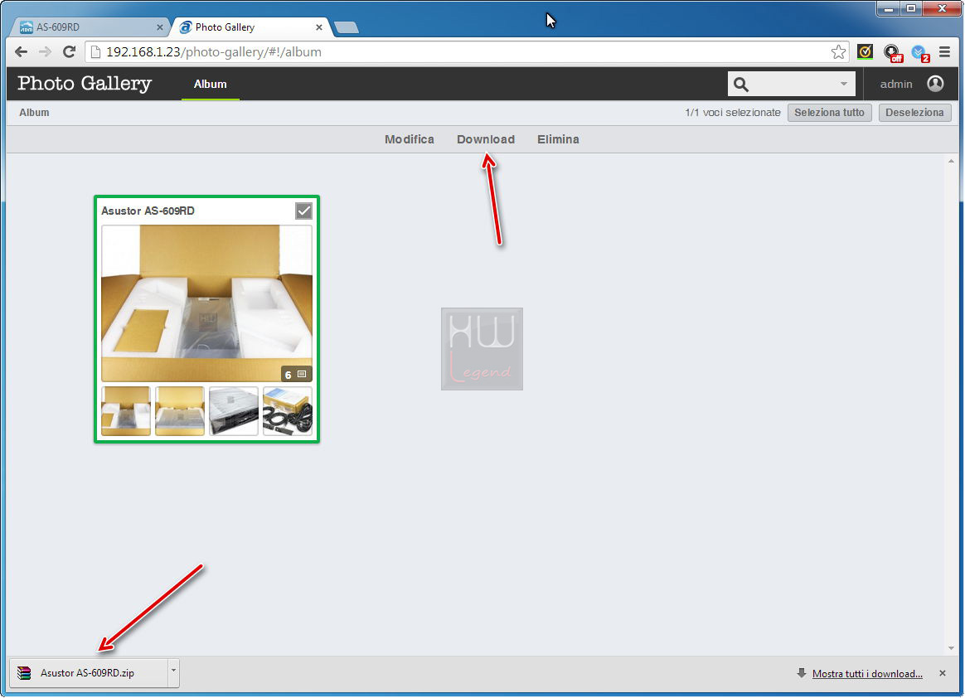
Task: Click the second small album thumbnail
Action: 180,411
